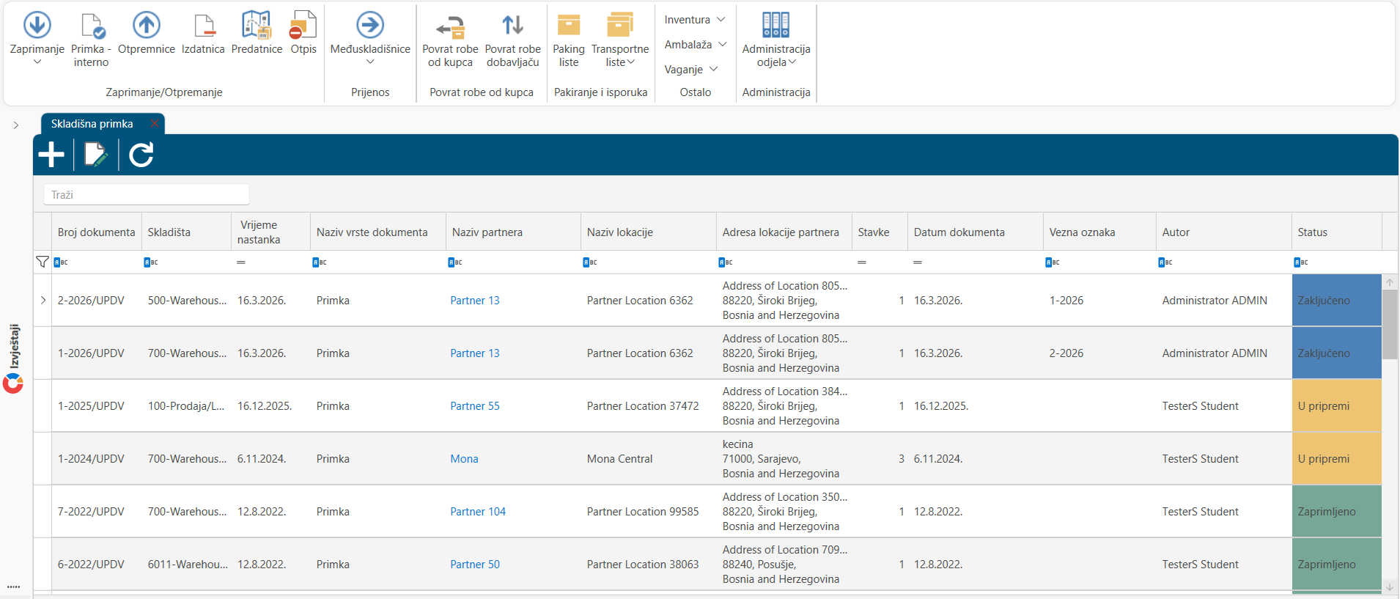The image size is (1400, 599).
Task: Open Otpremnice from the ribbon
Action: pos(146,33)
